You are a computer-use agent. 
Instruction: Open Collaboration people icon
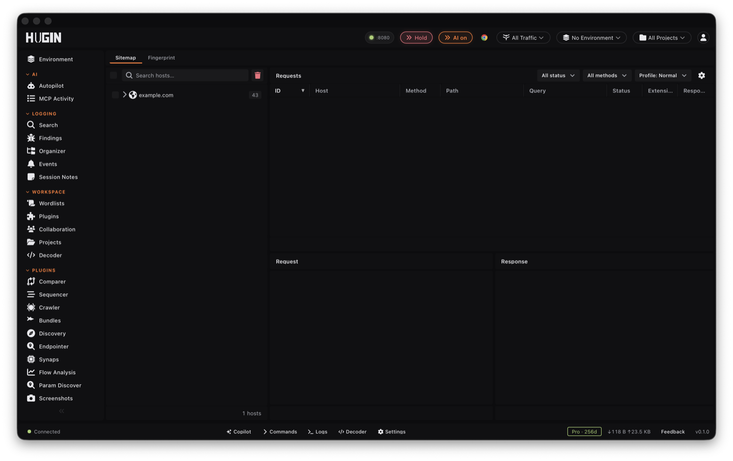[31, 229]
